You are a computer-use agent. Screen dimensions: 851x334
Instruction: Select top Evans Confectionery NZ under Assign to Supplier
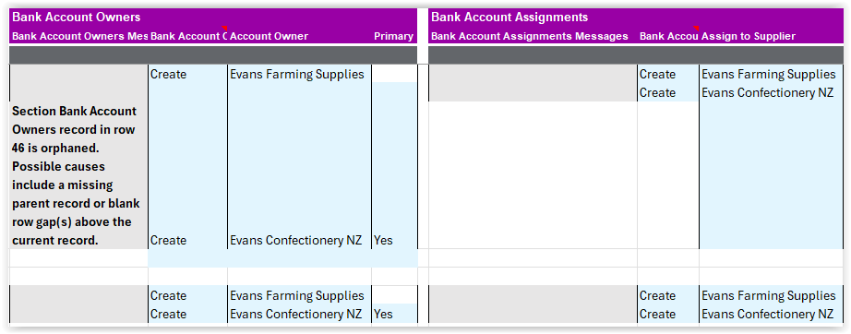(767, 92)
